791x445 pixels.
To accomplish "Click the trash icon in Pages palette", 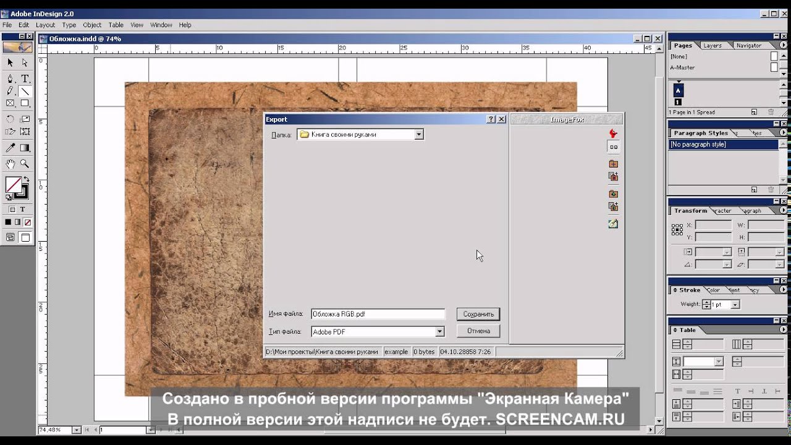I will 771,112.
